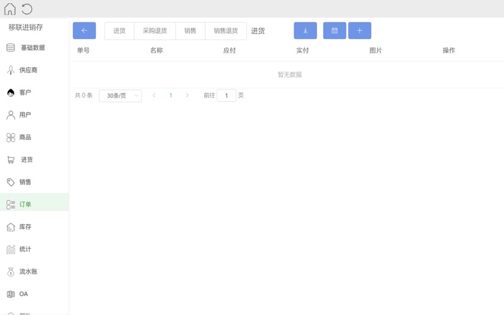
Task: Click the 流水账 money bag icon
Action: (x=11, y=272)
